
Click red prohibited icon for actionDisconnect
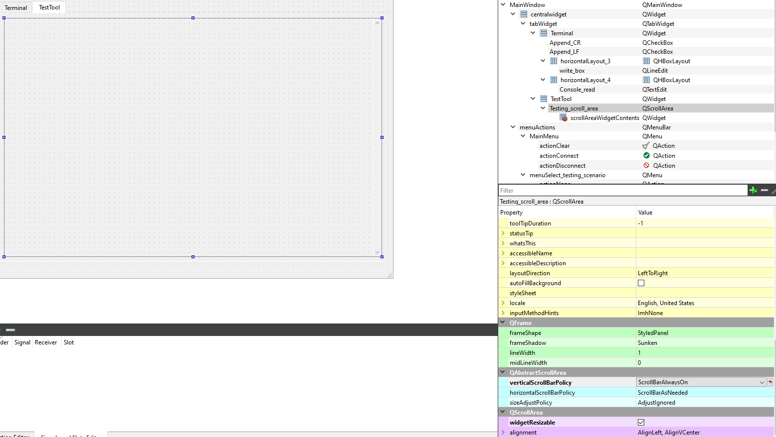point(646,166)
